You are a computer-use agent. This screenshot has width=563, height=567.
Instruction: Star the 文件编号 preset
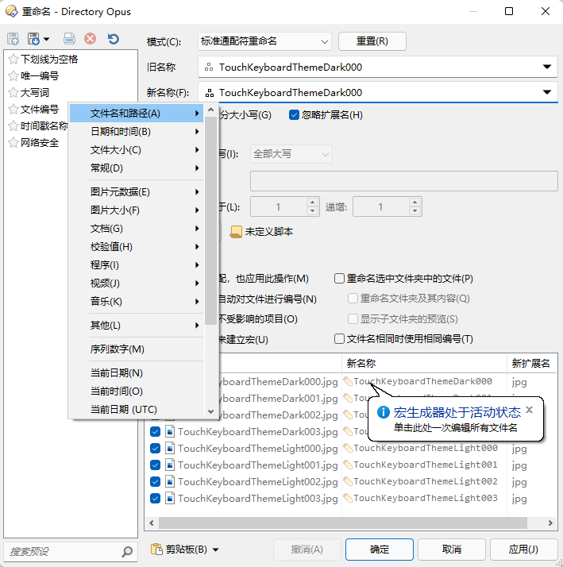(x=13, y=110)
